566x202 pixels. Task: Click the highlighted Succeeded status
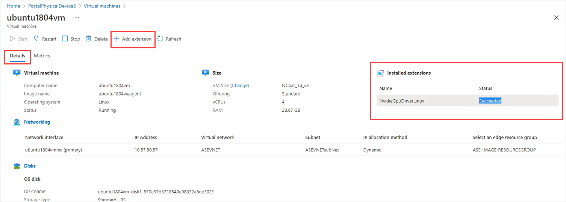[x=490, y=101]
